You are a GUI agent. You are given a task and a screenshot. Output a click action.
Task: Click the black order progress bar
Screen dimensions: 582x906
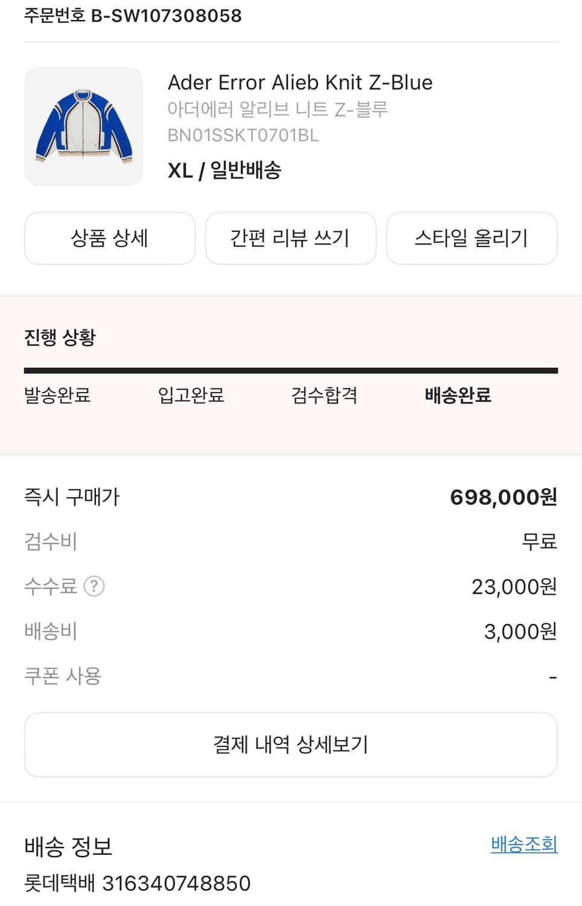[290, 370]
